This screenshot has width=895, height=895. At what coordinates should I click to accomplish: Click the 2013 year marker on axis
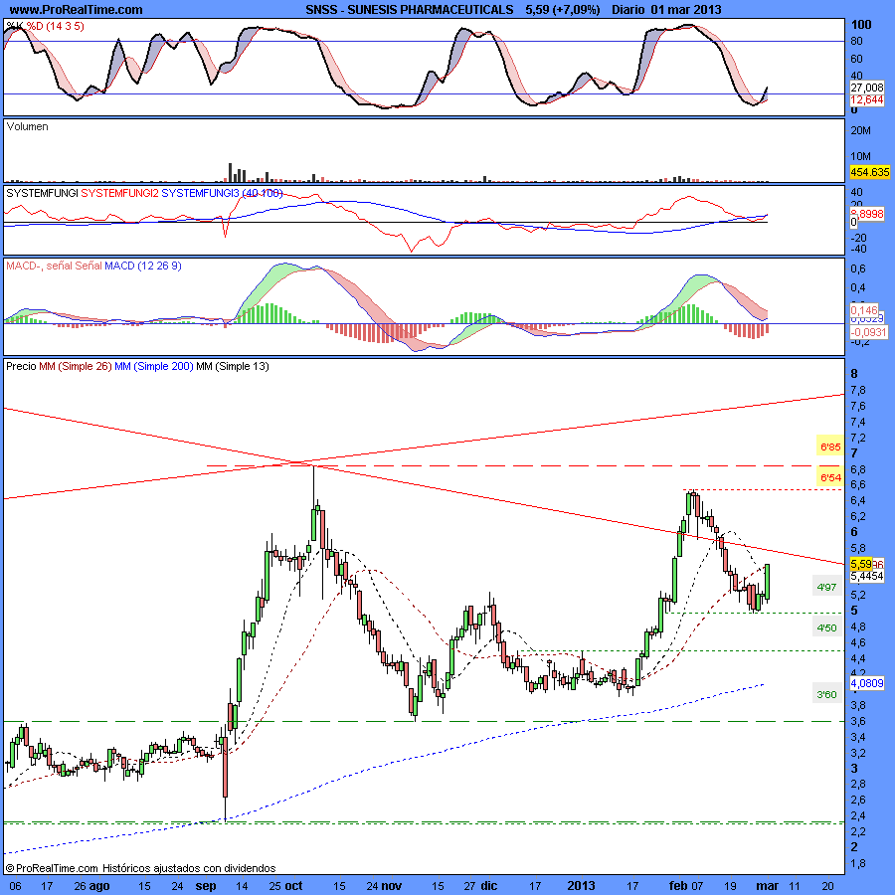(x=581, y=886)
